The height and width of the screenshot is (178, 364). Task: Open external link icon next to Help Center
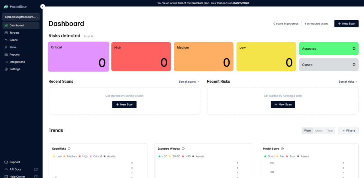point(36,177)
